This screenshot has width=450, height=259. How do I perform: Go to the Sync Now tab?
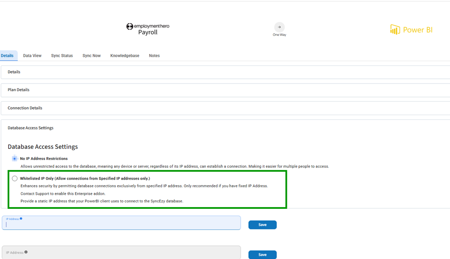click(92, 56)
